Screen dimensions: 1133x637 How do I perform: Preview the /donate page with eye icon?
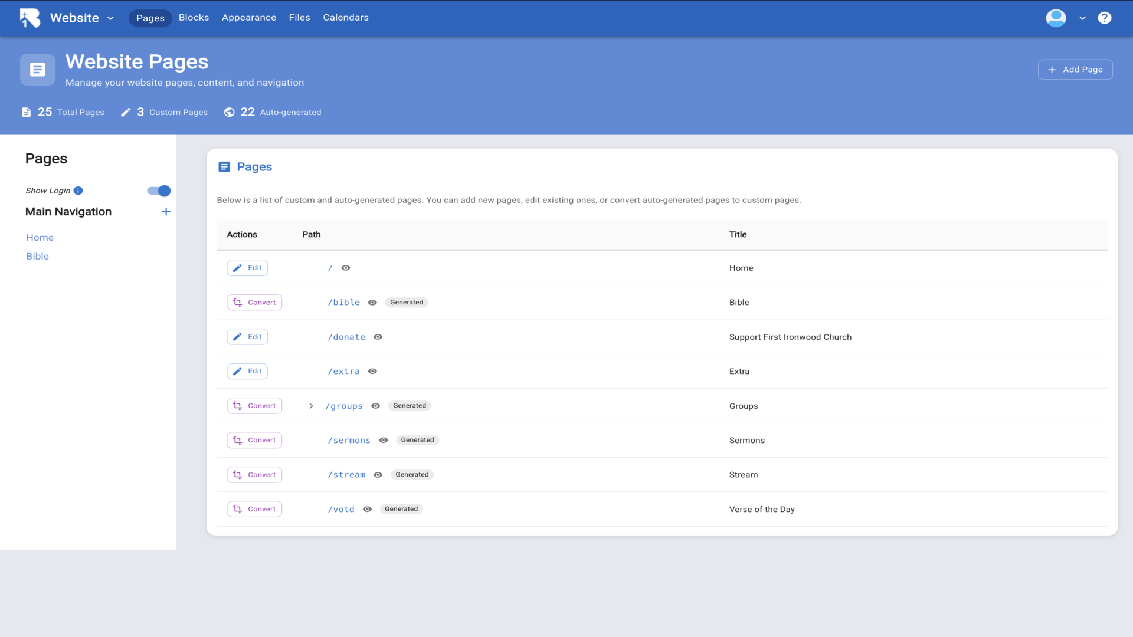(378, 337)
